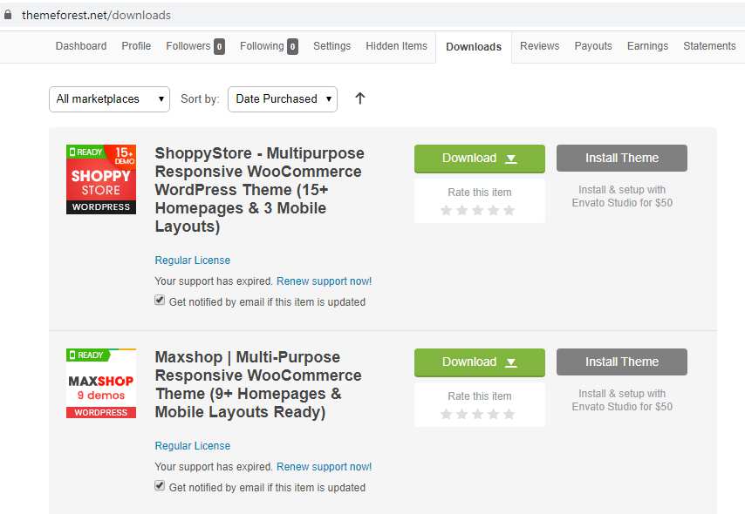The height and width of the screenshot is (514, 745).
Task: Click the Following count badge
Action: (x=293, y=46)
